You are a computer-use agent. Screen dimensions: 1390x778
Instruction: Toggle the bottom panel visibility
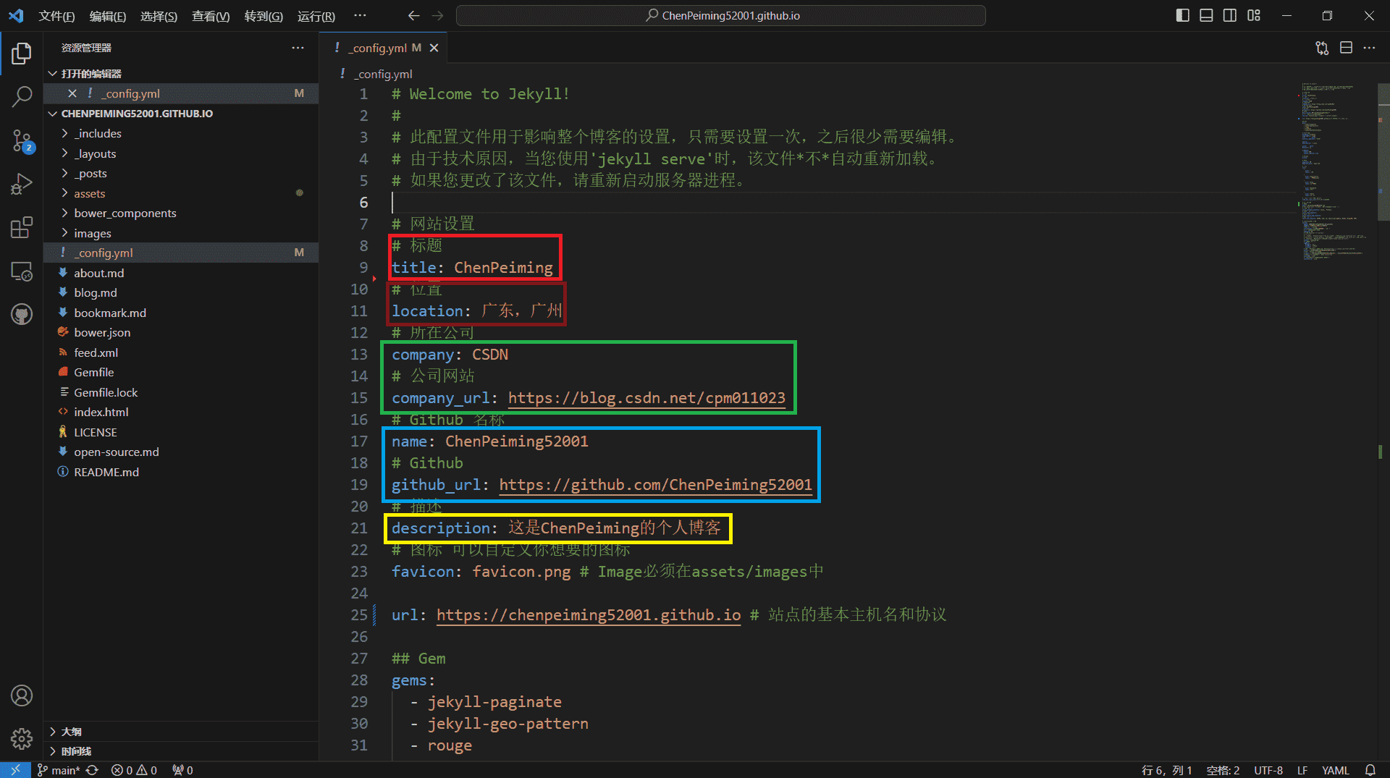[x=1206, y=15]
